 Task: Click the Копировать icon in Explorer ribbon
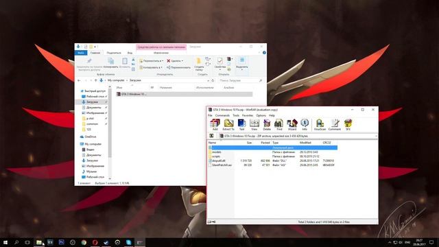point(111,63)
